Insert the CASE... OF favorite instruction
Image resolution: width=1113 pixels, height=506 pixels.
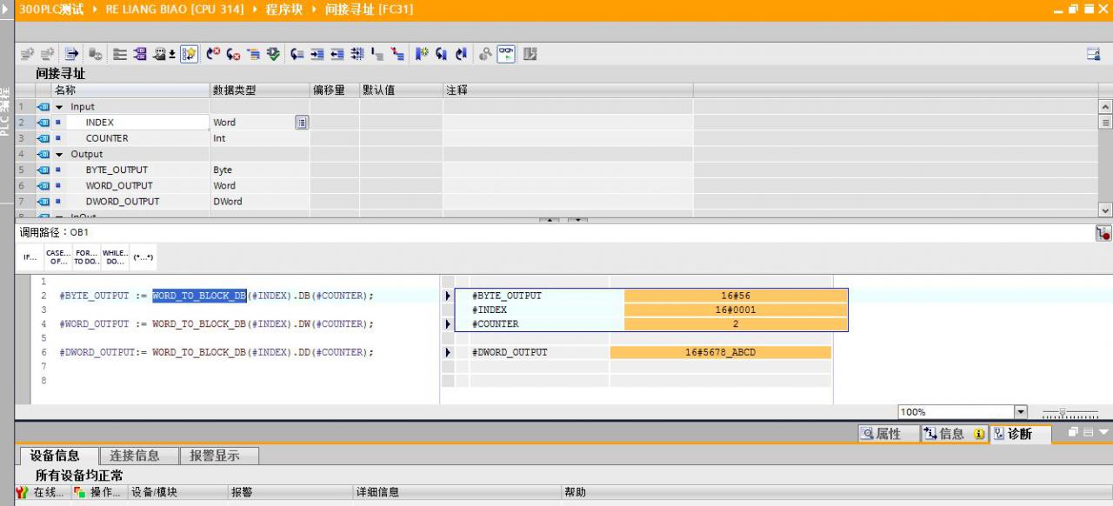(57, 257)
